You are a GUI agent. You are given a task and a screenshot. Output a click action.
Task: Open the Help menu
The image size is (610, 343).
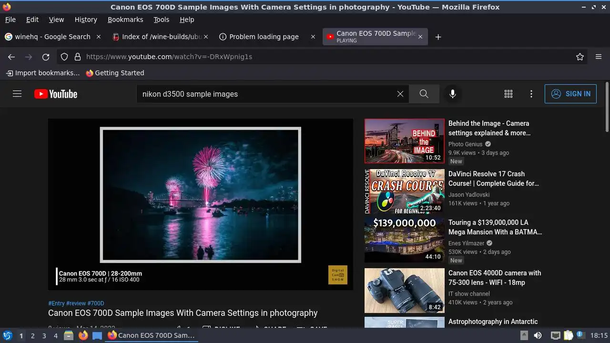[187, 20]
